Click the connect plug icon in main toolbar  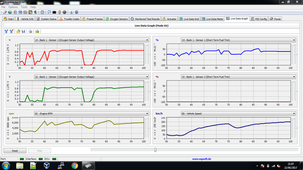point(5,12)
